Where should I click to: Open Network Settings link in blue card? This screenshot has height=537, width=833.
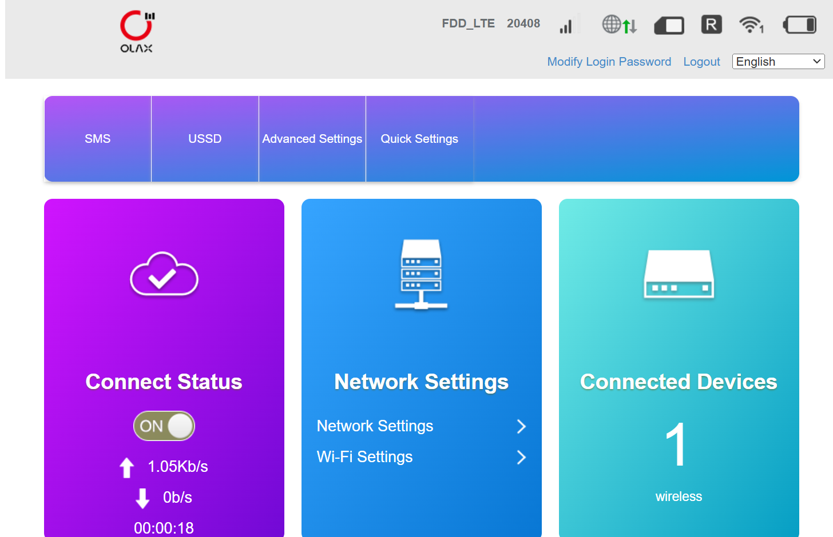[x=375, y=426]
